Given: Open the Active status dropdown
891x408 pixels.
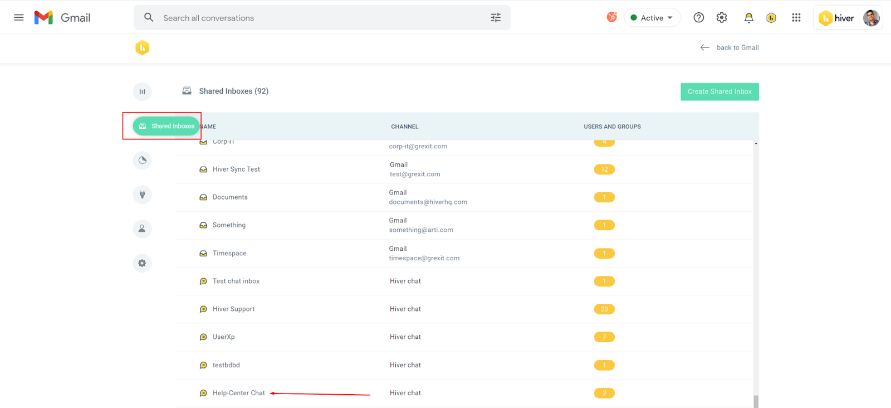Looking at the screenshot, I should click(652, 18).
